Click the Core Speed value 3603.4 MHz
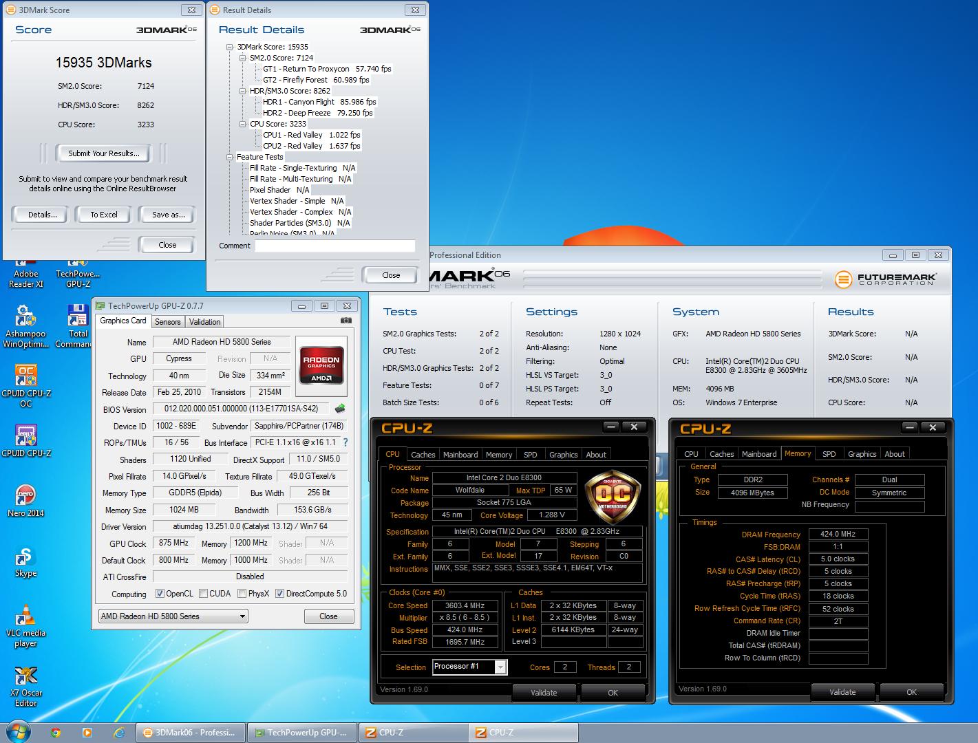 465,606
